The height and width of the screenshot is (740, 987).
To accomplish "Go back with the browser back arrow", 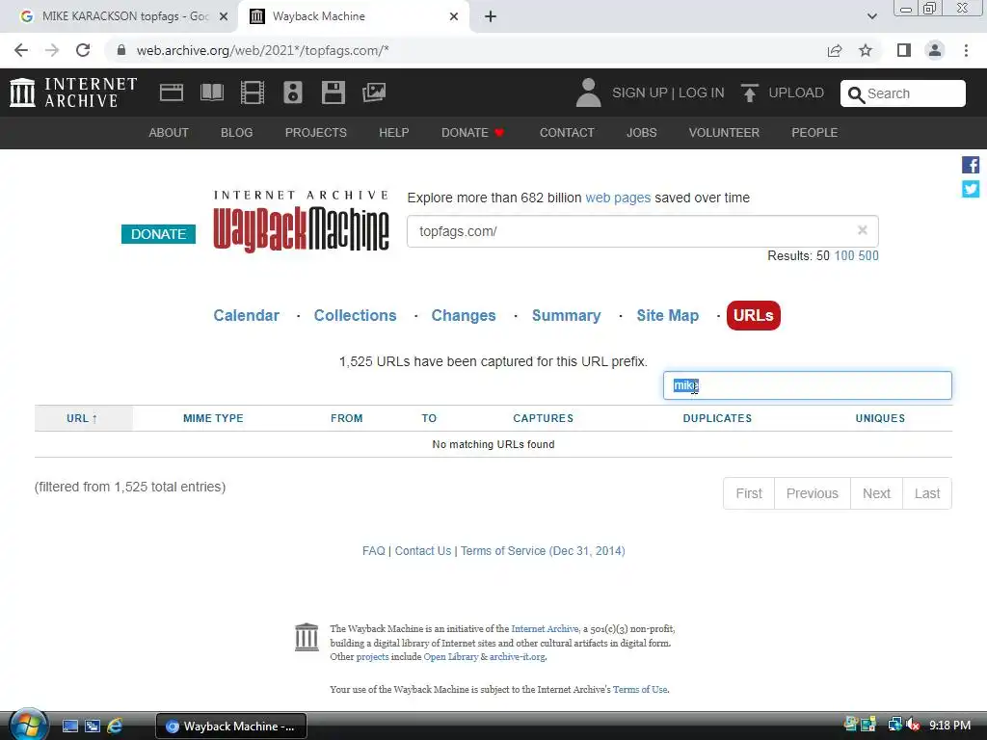I will pos(21,50).
